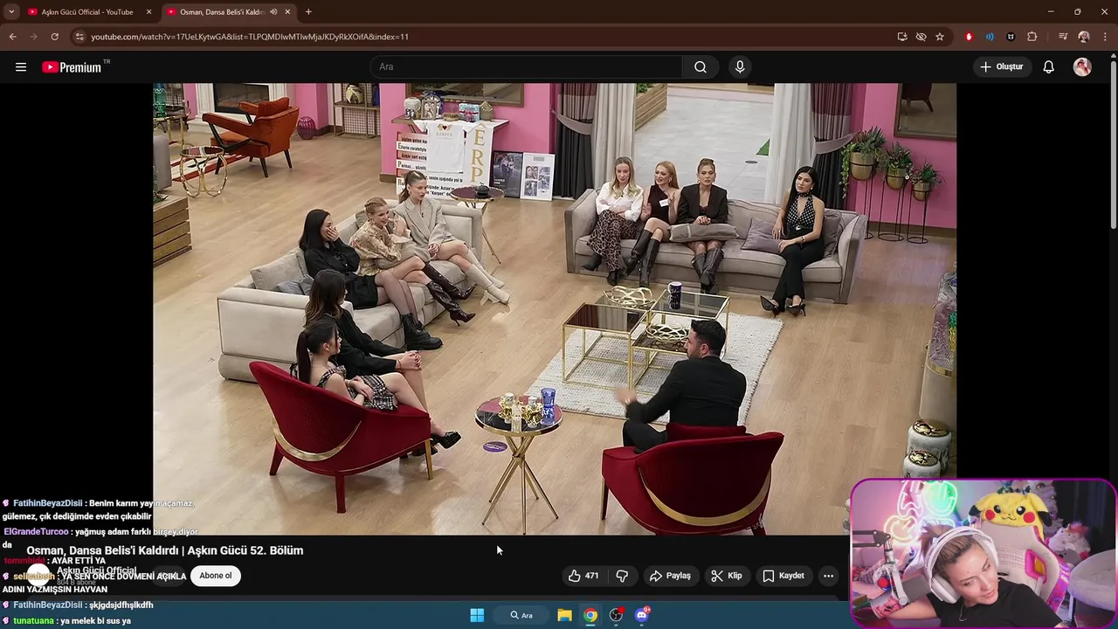This screenshot has height=629, width=1118.
Task: Focus the youtube.com address bar
Action: tap(489, 37)
